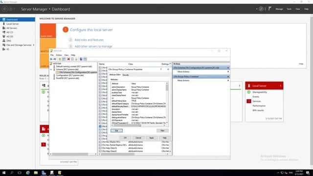The image size is (313, 176).
Task: Click Filter button in properties dialog
Action: (x=162, y=131)
